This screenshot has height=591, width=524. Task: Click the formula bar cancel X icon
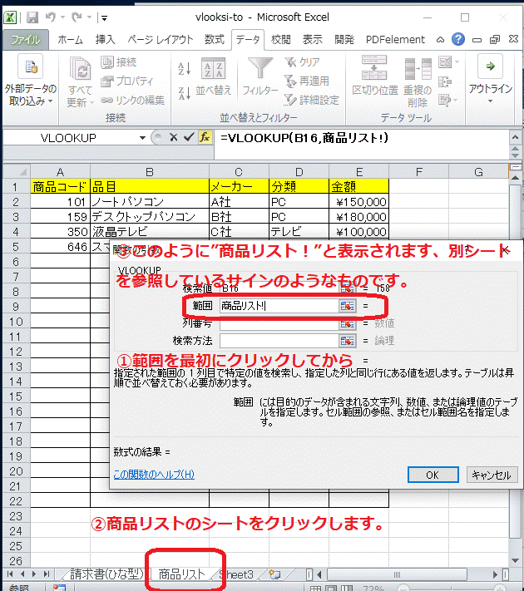pyautogui.click(x=173, y=137)
